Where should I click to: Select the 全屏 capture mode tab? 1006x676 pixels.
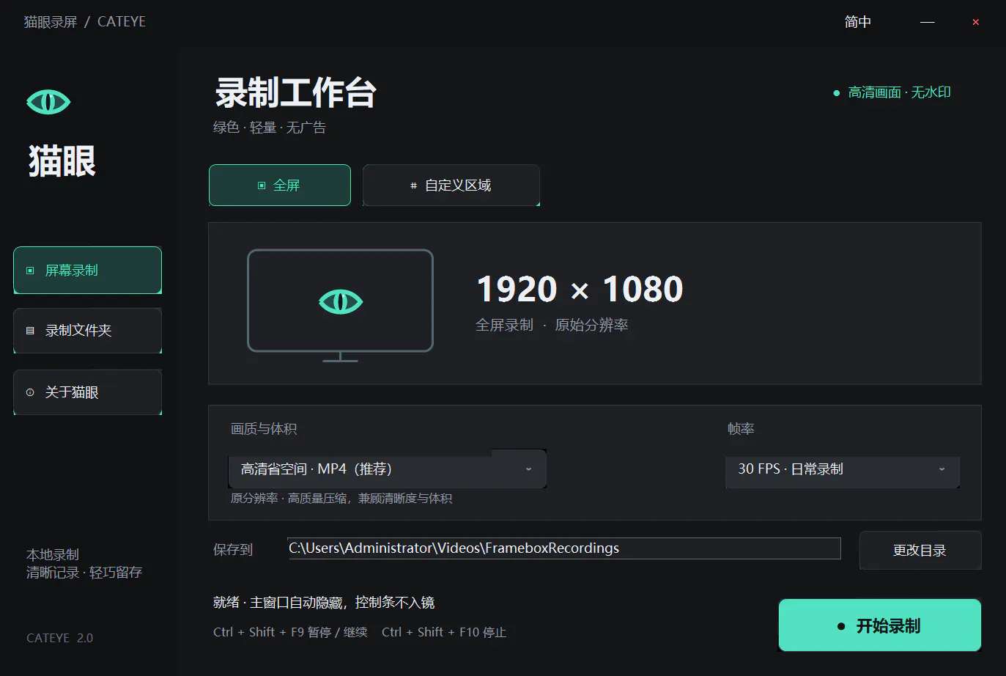[x=280, y=185]
